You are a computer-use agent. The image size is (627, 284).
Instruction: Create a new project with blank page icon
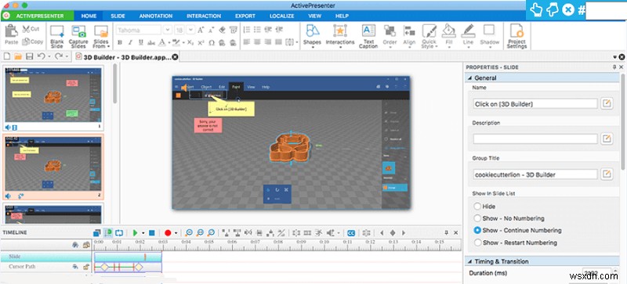(7, 56)
